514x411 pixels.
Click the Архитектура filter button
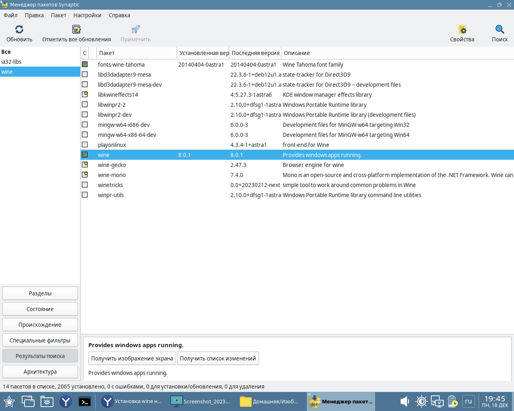(x=40, y=372)
